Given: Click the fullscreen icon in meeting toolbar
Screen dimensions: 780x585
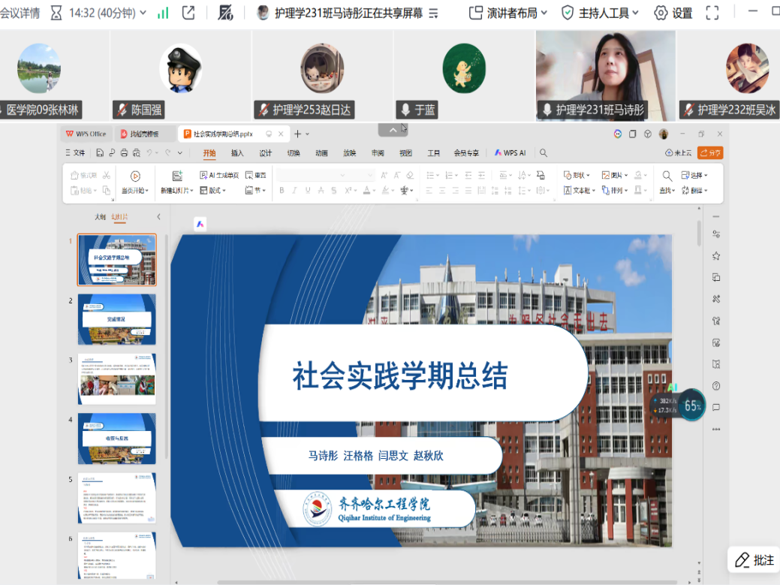Looking at the screenshot, I should (x=712, y=13).
